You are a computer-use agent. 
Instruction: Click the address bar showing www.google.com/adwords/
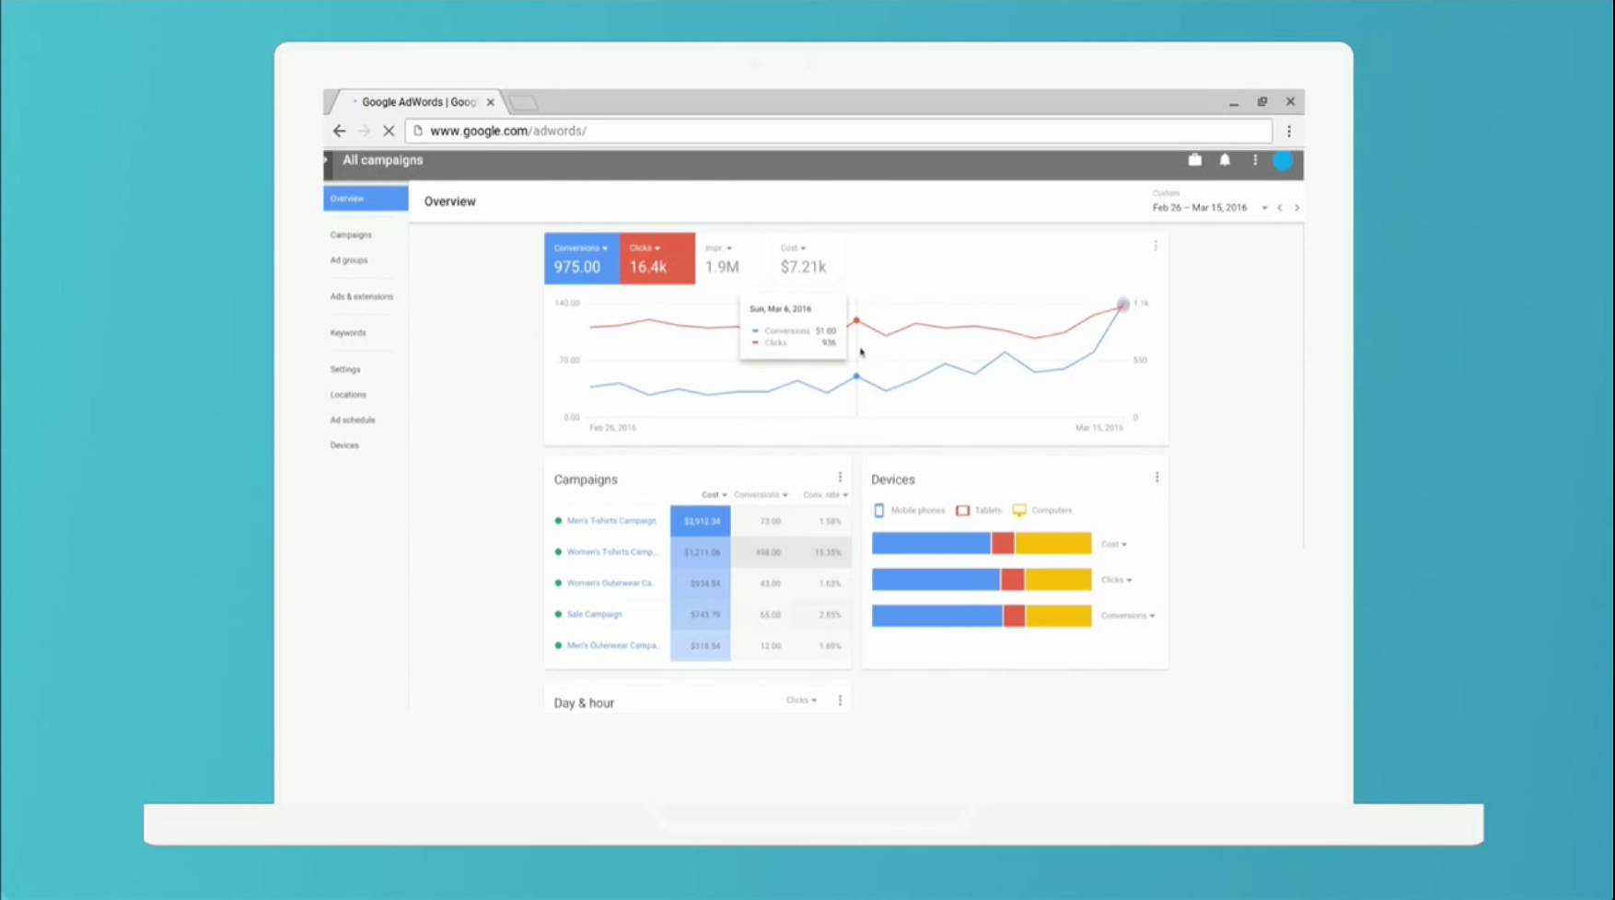pyautogui.click(x=839, y=131)
